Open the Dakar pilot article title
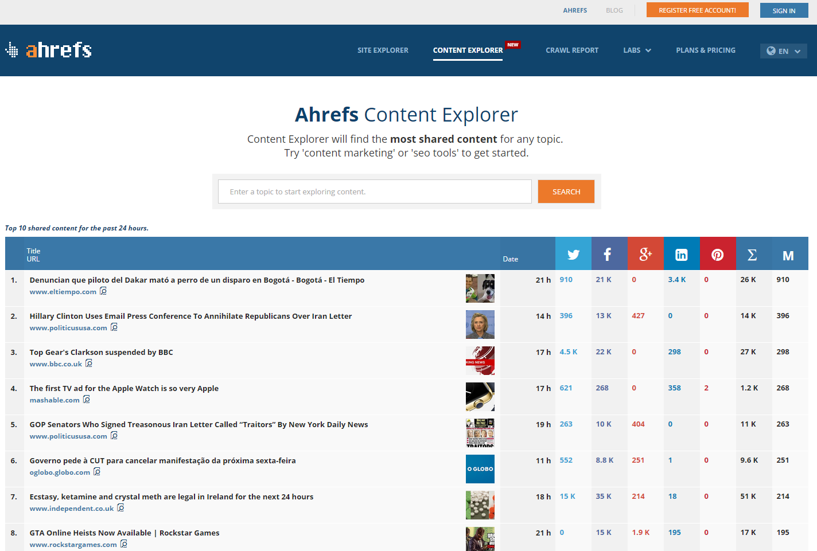The height and width of the screenshot is (551, 817). point(197,280)
